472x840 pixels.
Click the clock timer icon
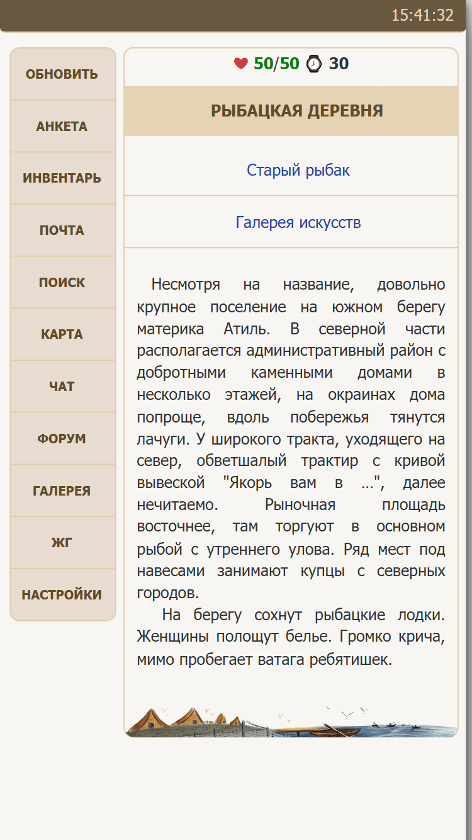tap(313, 64)
